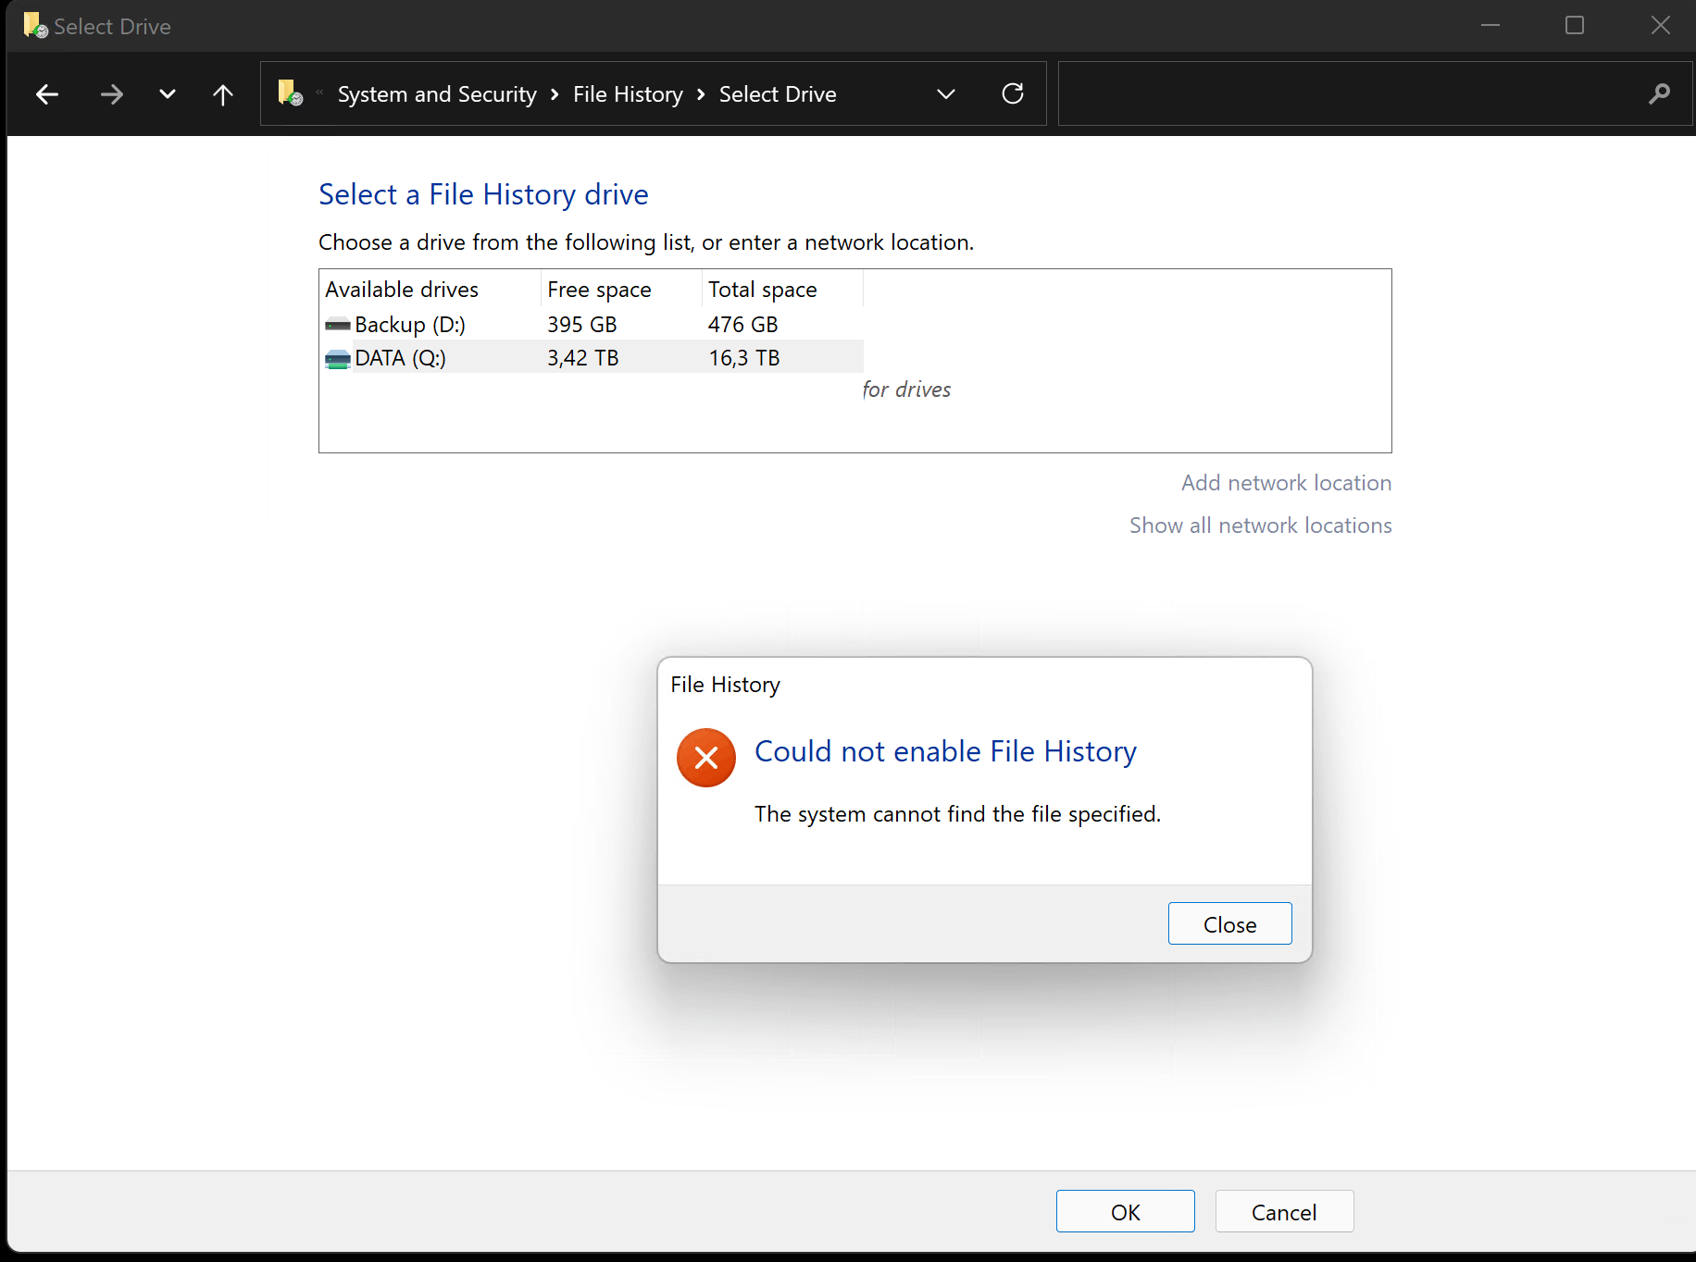Expand chevron after System and Security breadcrumb

click(555, 94)
